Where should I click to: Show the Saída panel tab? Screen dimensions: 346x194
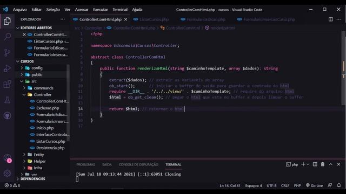point(107,164)
